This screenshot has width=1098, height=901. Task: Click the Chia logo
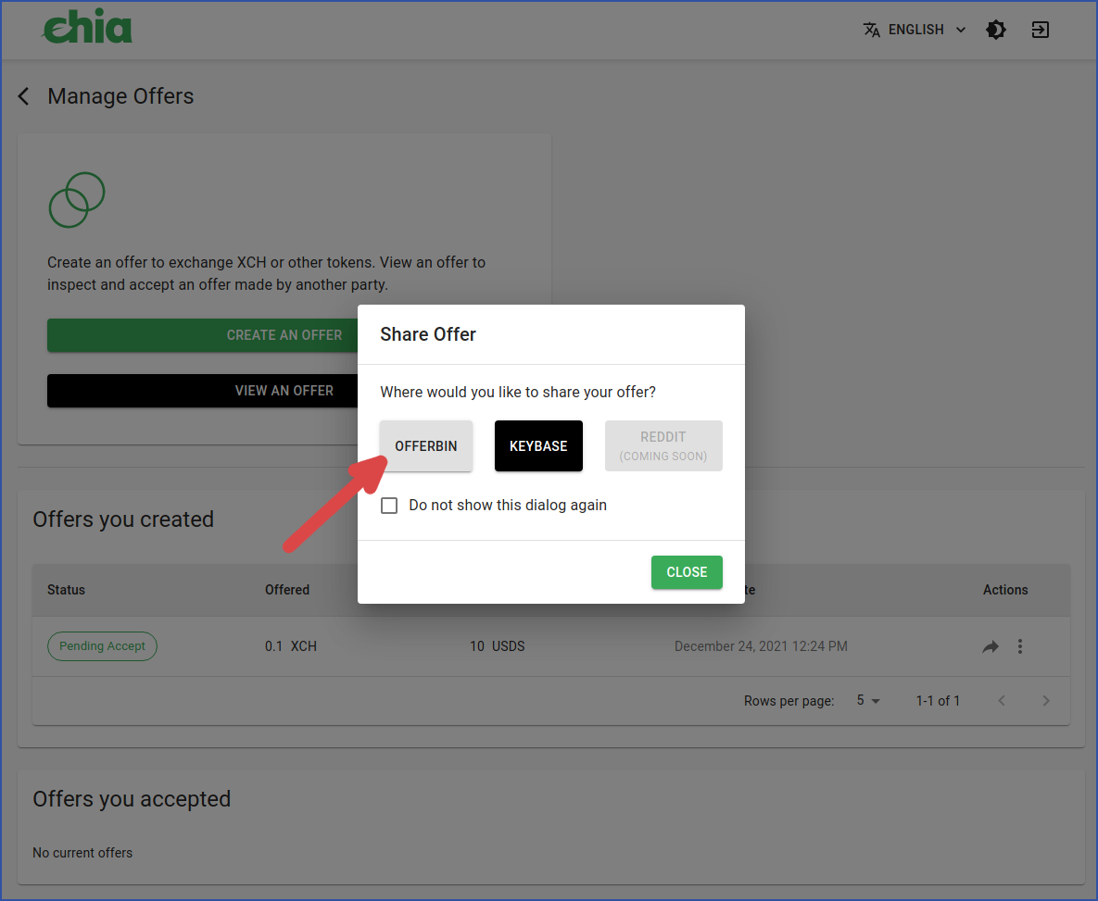point(87,27)
